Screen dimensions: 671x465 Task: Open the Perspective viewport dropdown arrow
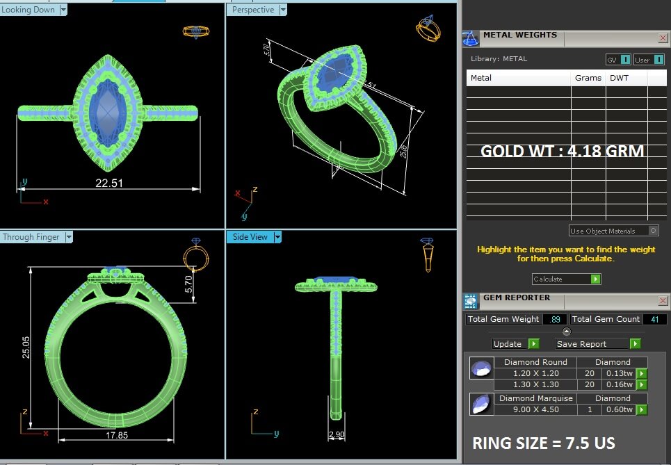click(280, 10)
